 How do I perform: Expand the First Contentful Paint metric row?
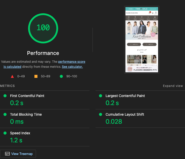click(x=27, y=96)
